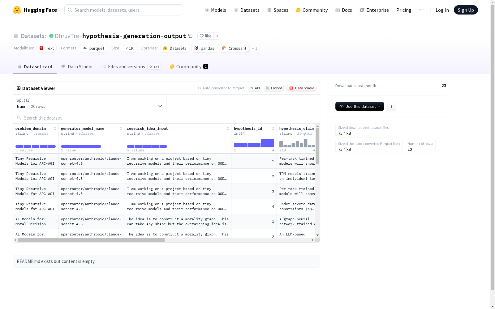
Task: Focus the top search models field
Action: click(x=124, y=10)
